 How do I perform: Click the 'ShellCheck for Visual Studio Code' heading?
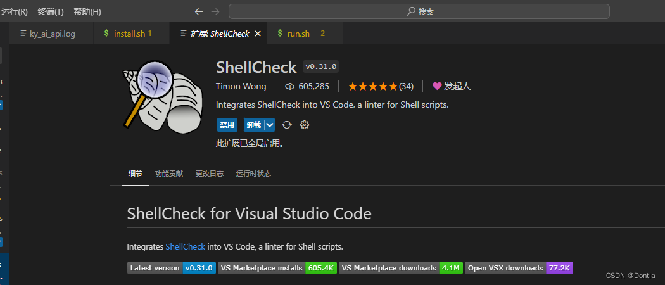pos(250,214)
